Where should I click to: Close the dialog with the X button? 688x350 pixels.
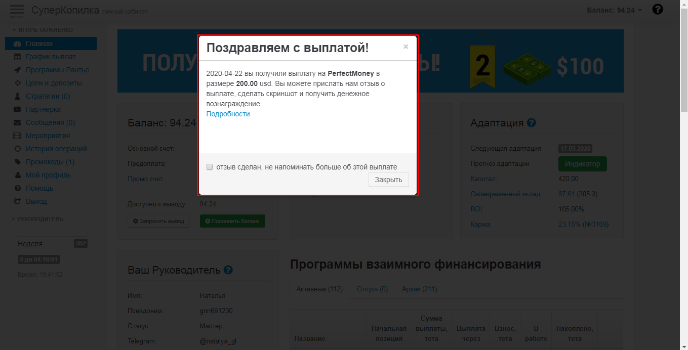coord(406,47)
